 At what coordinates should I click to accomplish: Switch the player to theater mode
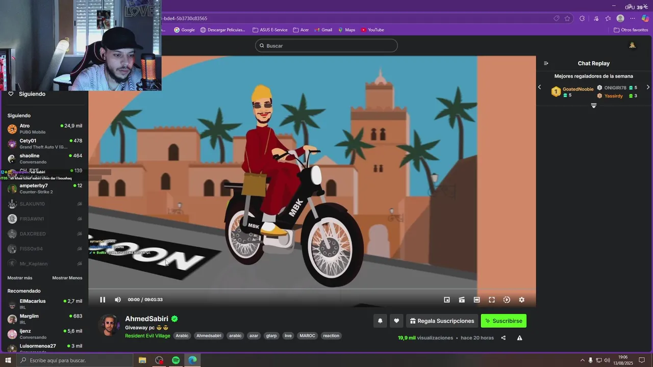(x=476, y=300)
